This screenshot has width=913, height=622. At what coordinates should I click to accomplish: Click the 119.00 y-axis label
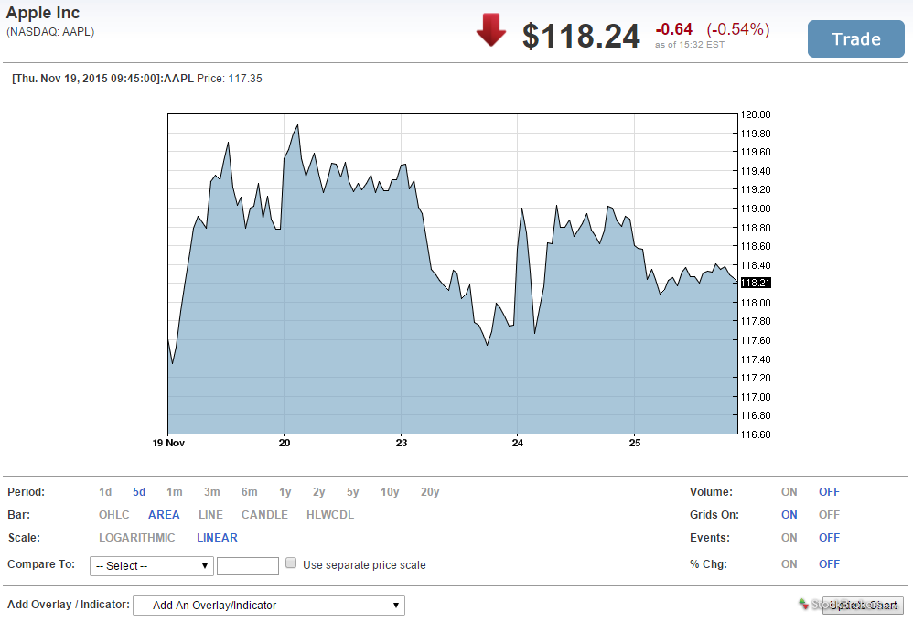click(756, 209)
